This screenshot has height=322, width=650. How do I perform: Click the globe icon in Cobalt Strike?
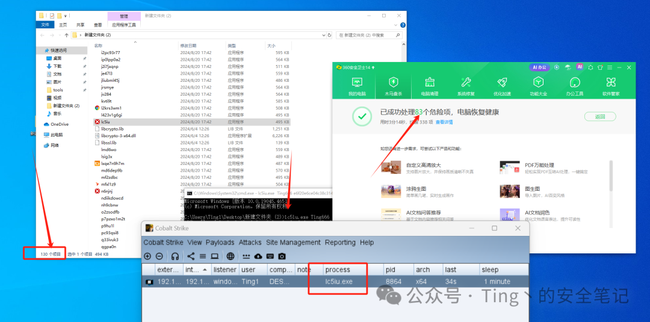click(231, 256)
